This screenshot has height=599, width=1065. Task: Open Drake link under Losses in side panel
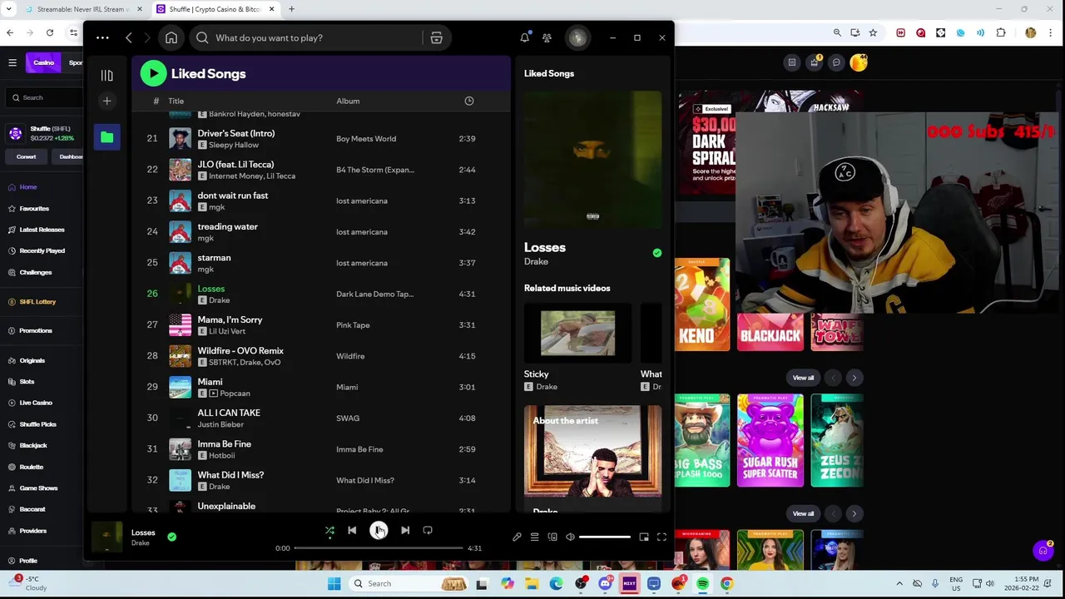(536, 261)
